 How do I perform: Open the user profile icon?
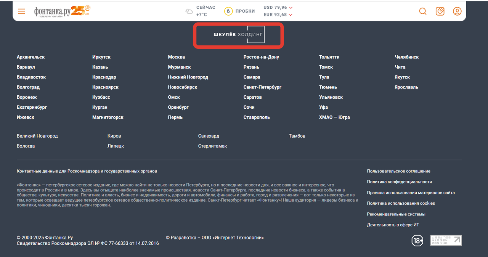(457, 11)
